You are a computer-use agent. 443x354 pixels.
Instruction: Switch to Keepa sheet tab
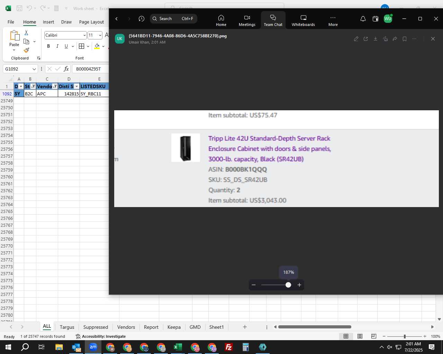coord(174,327)
